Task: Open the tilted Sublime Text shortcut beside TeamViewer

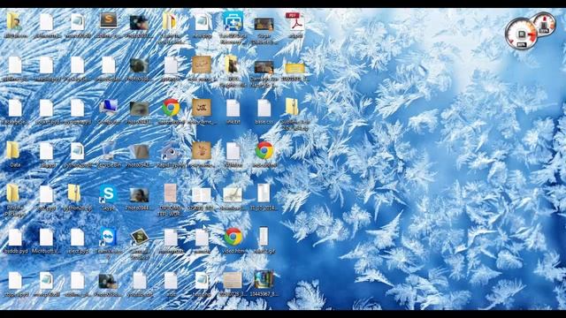Action: [x=140, y=237]
